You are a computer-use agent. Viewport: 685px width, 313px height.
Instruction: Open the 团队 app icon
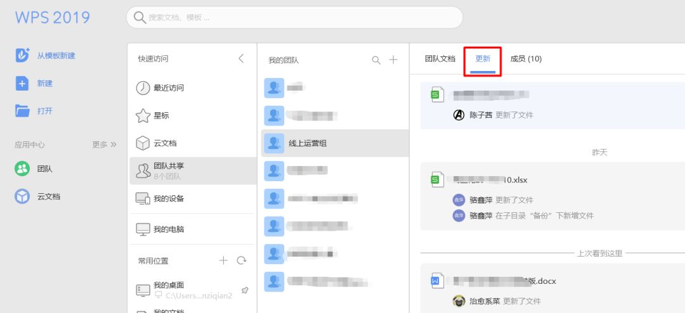(22, 169)
